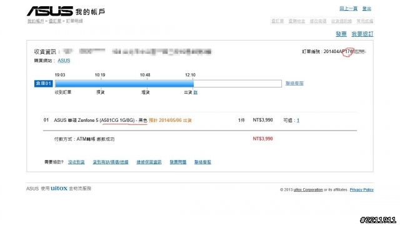The height and width of the screenshot is (225, 400).
Task: Click the 10:48 驗貨 timeline marker
Action: (145, 75)
